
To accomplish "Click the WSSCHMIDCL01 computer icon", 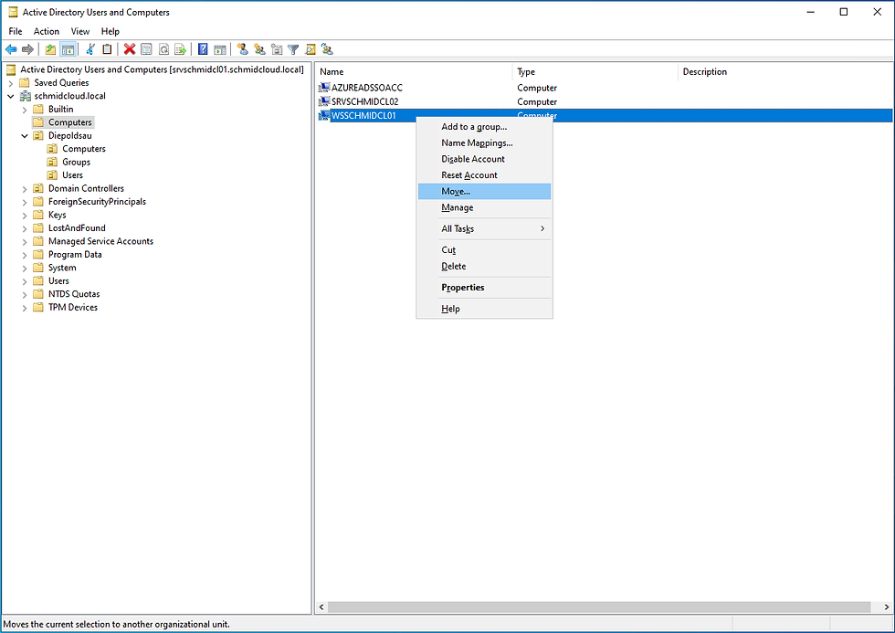I will point(324,115).
